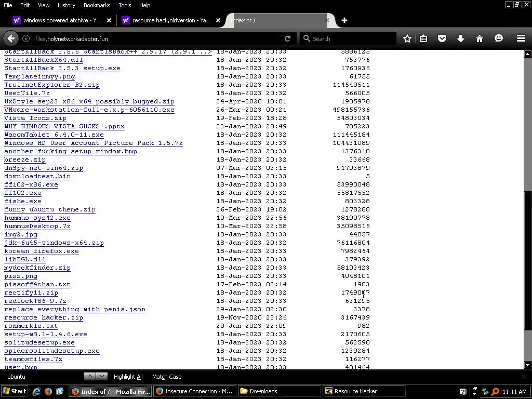The height and width of the screenshot is (399, 532).
Task: Open korean firefox.exe link
Action: pos(42,251)
